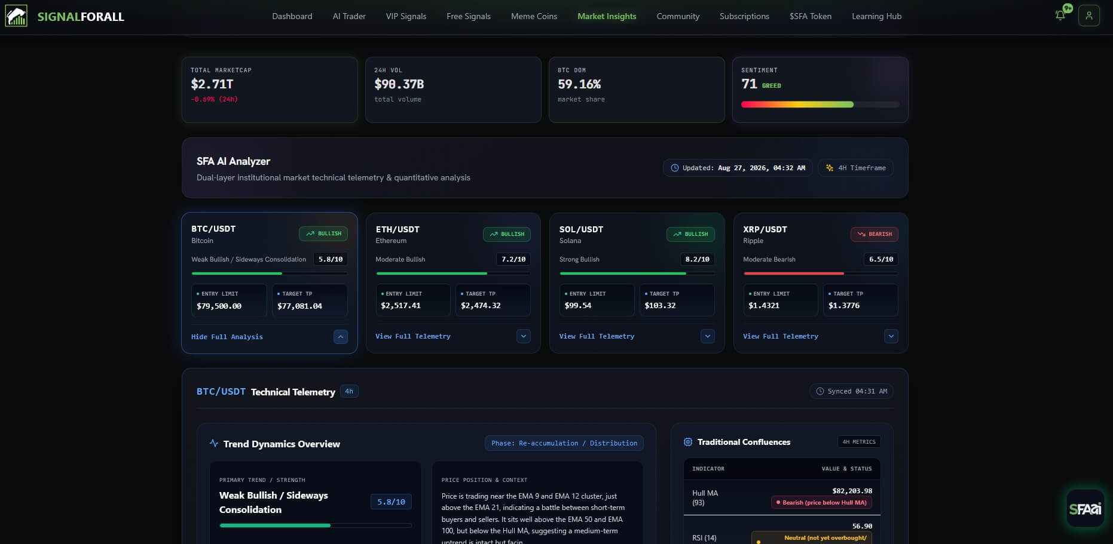Click the Trend Dynamics 5.8/10 score

pyautogui.click(x=391, y=502)
